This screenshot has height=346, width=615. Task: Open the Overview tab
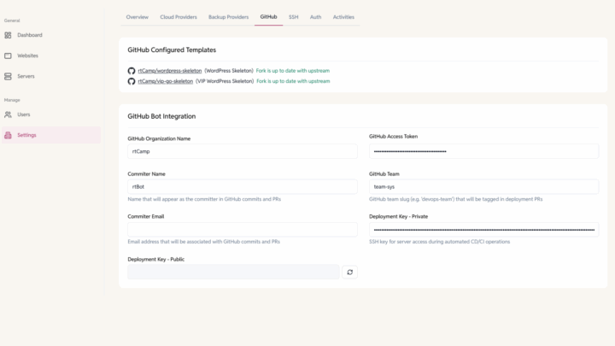tap(138, 17)
